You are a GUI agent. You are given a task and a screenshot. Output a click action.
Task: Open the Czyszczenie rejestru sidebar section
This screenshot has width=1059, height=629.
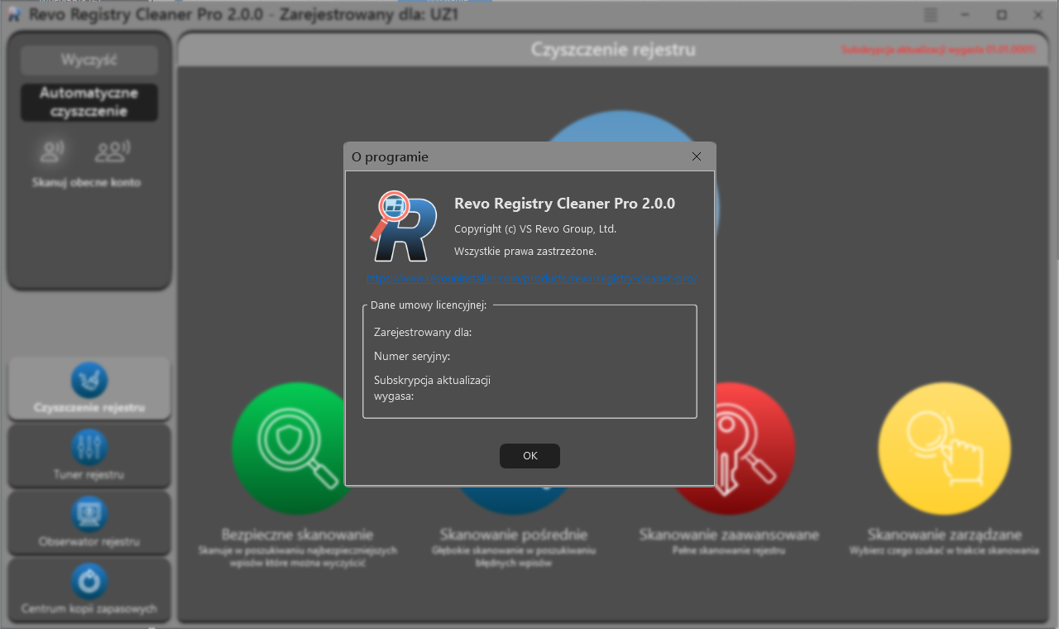tap(89, 388)
